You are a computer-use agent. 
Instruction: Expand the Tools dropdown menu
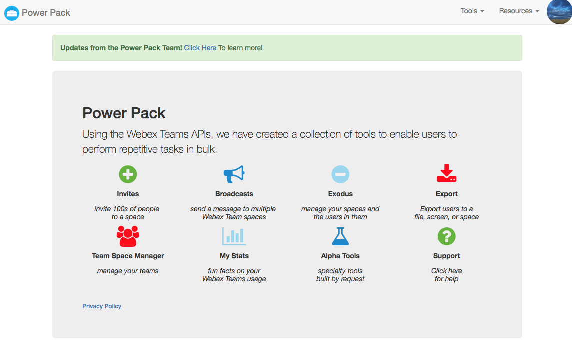472,11
